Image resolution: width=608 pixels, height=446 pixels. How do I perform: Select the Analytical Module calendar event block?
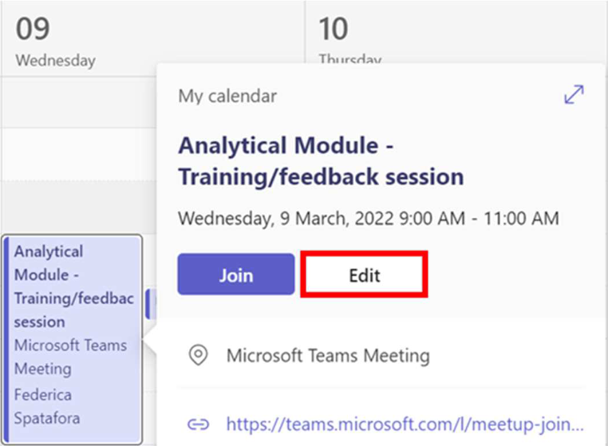click(72, 339)
